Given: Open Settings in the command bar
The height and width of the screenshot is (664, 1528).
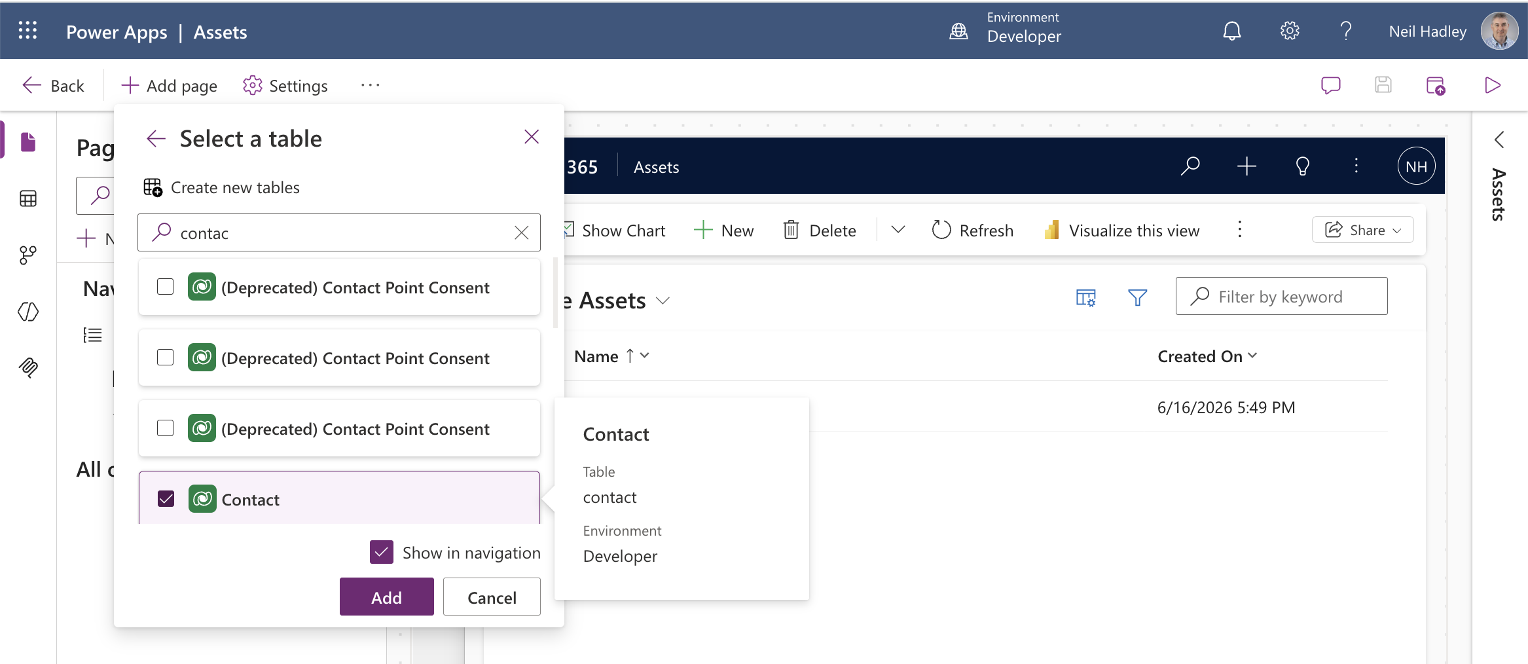Looking at the screenshot, I should (x=285, y=85).
